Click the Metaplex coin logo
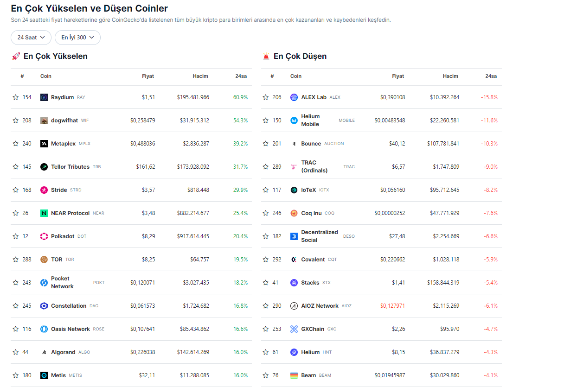The image size is (564, 387). point(44,144)
